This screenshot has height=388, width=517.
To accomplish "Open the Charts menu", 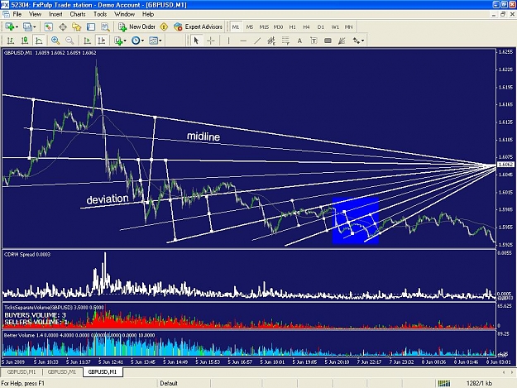I will (78, 14).
